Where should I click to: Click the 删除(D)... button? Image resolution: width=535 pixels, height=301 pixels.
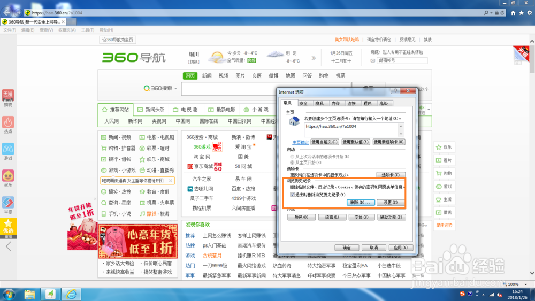tap(361, 203)
